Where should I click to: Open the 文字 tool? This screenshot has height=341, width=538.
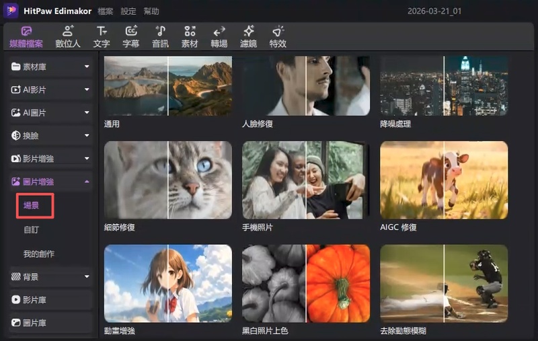(102, 37)
